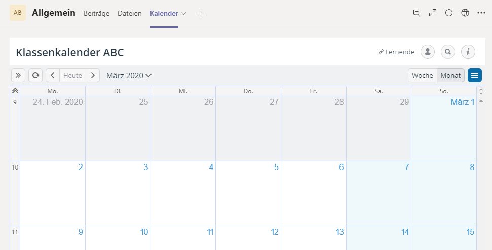Switch to the Dateien tab
Image resolution: width=492 pixels, height=250 pixels.
pos(130,14)
